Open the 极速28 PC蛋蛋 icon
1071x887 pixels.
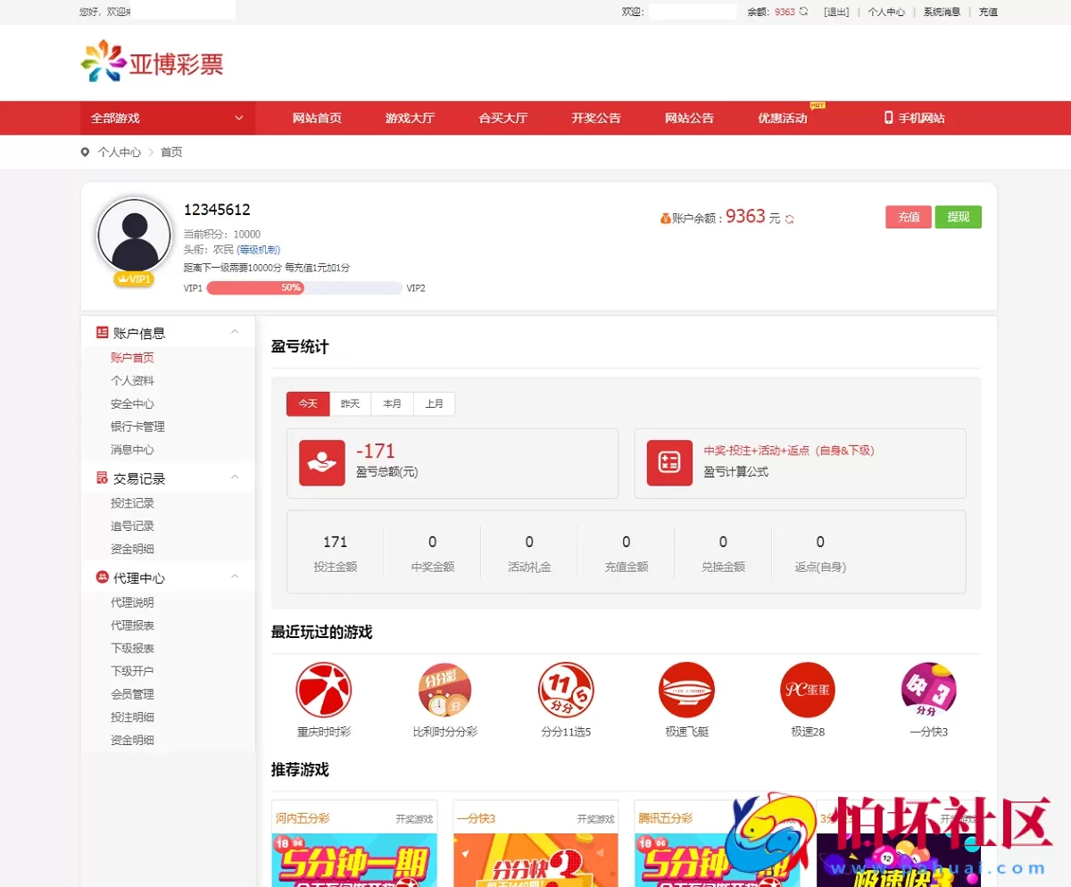tap(807, 690)
